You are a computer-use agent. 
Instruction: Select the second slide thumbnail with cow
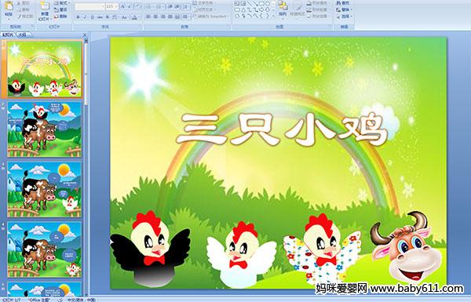44,129
